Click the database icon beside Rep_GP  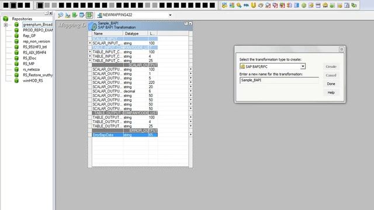(16, 36)
